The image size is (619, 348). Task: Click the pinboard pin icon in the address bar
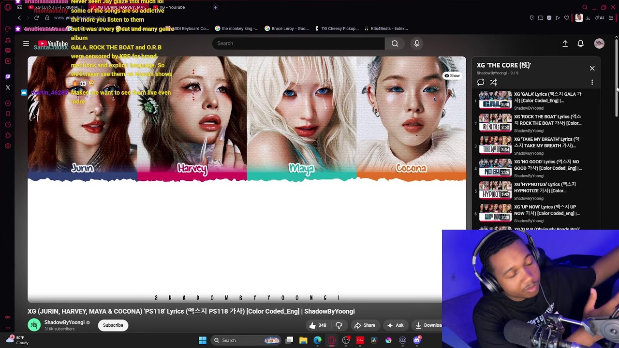point(531,18)
